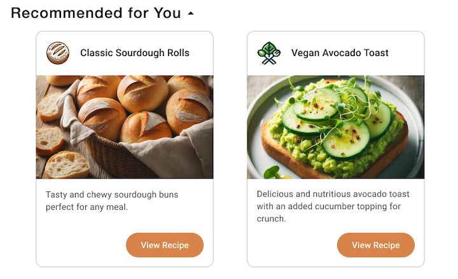Screen dimensions: 458x279
Task: Open the Classic Sourdough Rolls title
Action: (134, 53)
